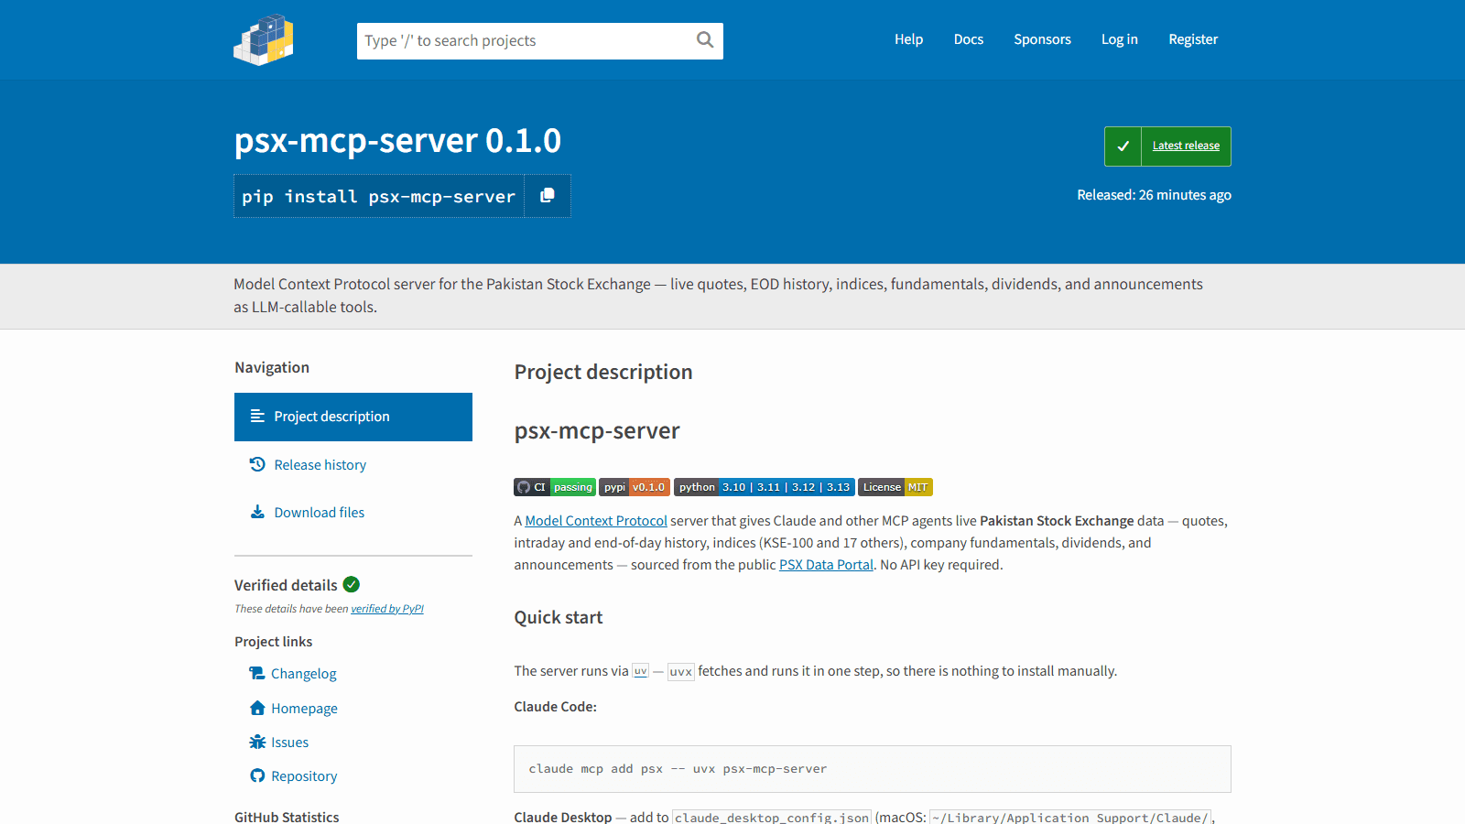
Task: Click the Download files arrow icon
Action: point(257,512)
